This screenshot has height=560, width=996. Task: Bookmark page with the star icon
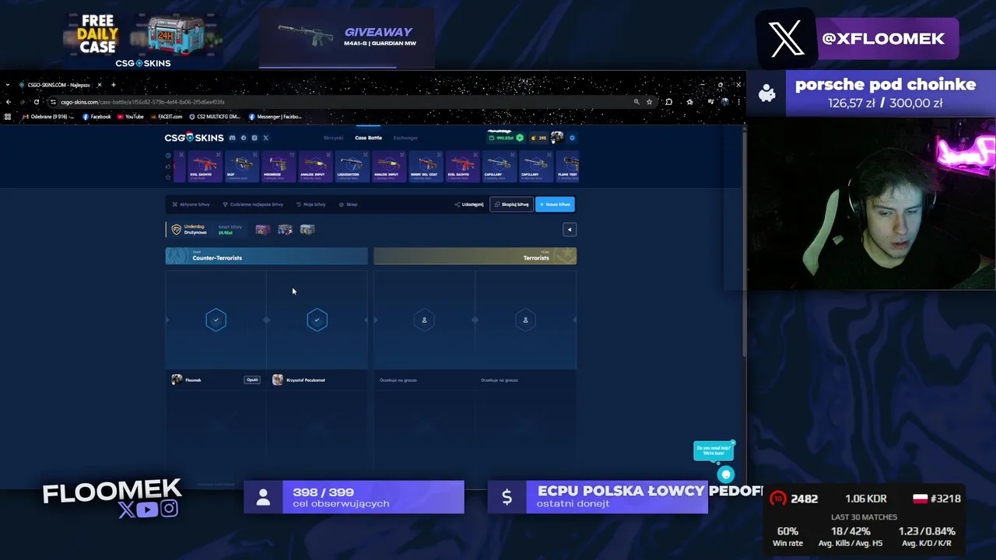[649, 102]
